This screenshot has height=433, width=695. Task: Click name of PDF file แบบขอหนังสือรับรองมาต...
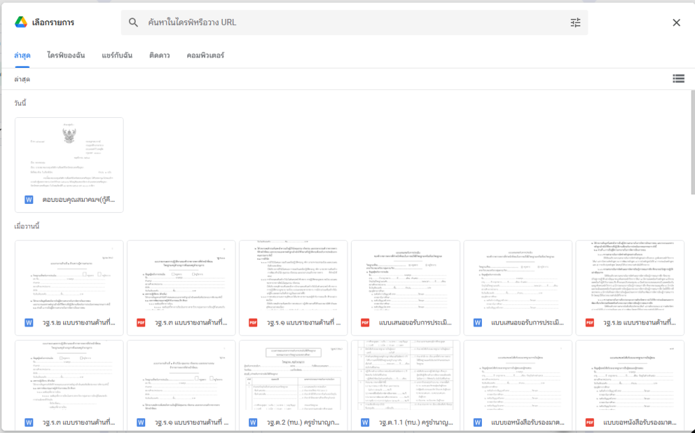639,422
